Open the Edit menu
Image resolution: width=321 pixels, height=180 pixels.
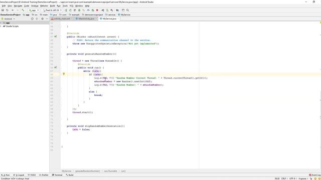coord(4,6)
